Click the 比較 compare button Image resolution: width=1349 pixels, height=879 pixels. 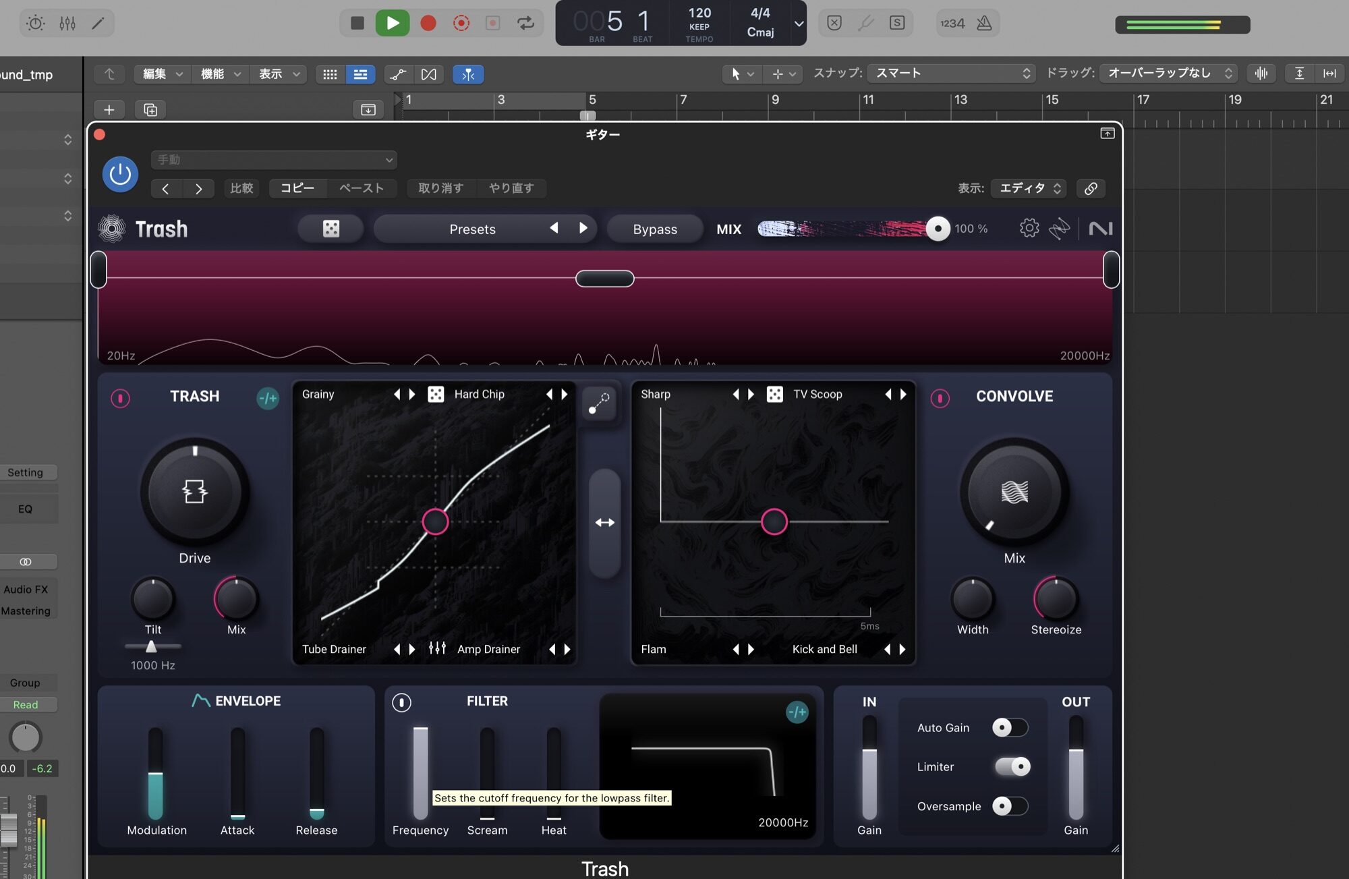(241, 188)
